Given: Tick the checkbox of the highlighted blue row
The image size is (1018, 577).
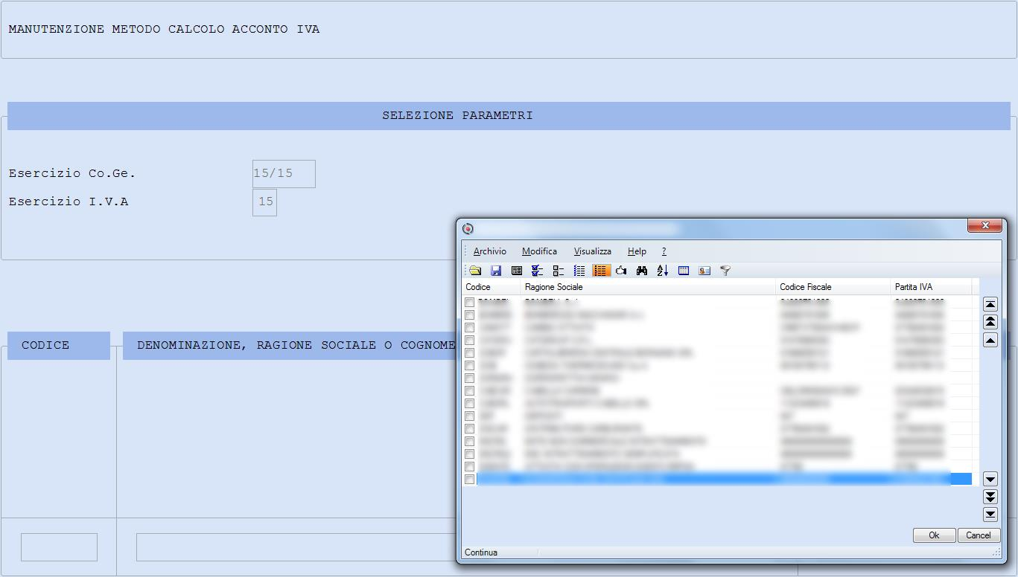Looking at the screenshot, I should pos(469,480).
